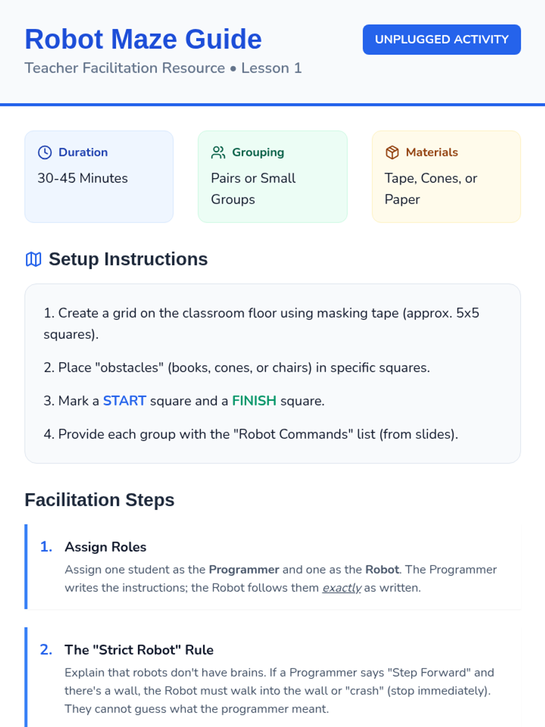Click the blue START keyword
This screenshot has width=545, height=727.
tap(124, 401)
